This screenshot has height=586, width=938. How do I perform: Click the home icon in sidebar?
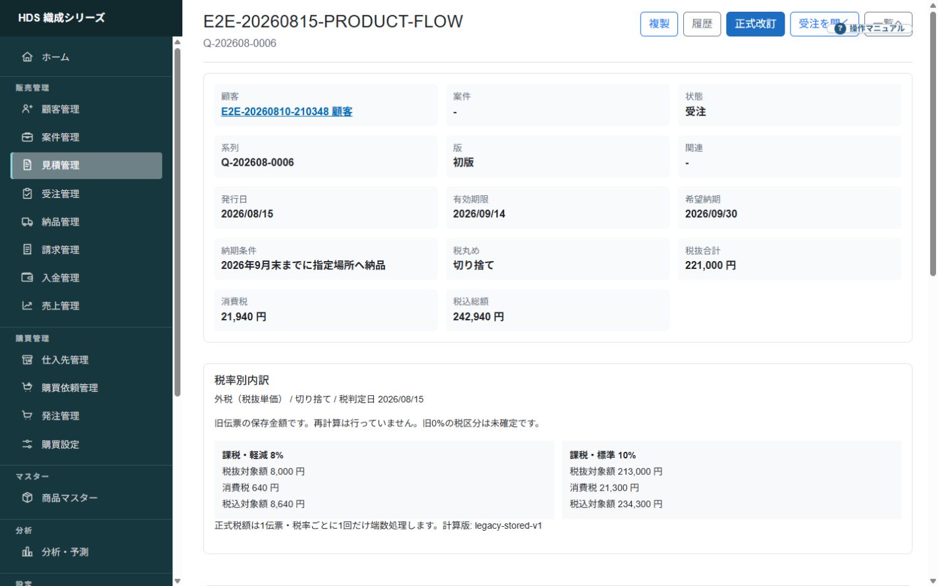(27, 57)
